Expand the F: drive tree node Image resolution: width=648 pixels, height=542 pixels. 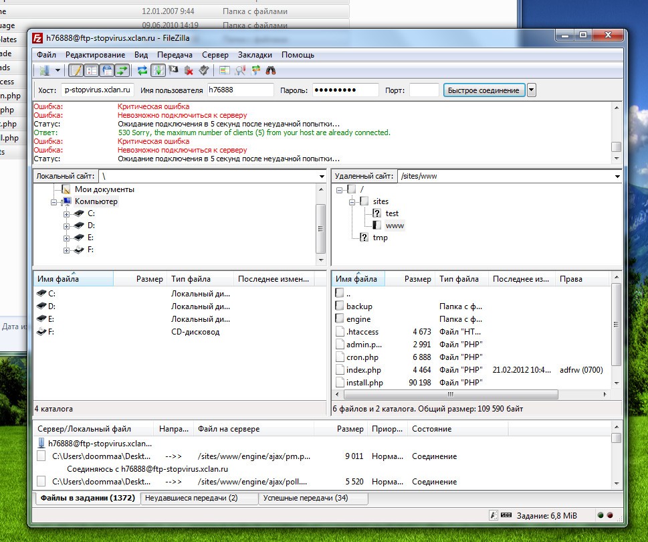pos(66,250)
